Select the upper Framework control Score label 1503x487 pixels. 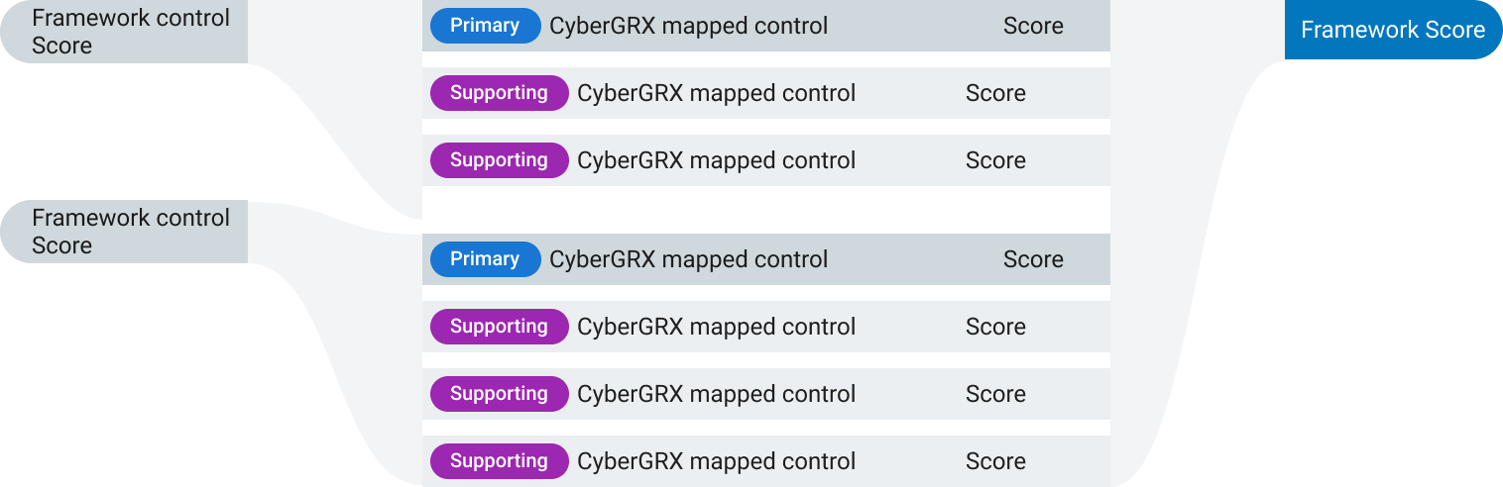click(x=131, y=32)
